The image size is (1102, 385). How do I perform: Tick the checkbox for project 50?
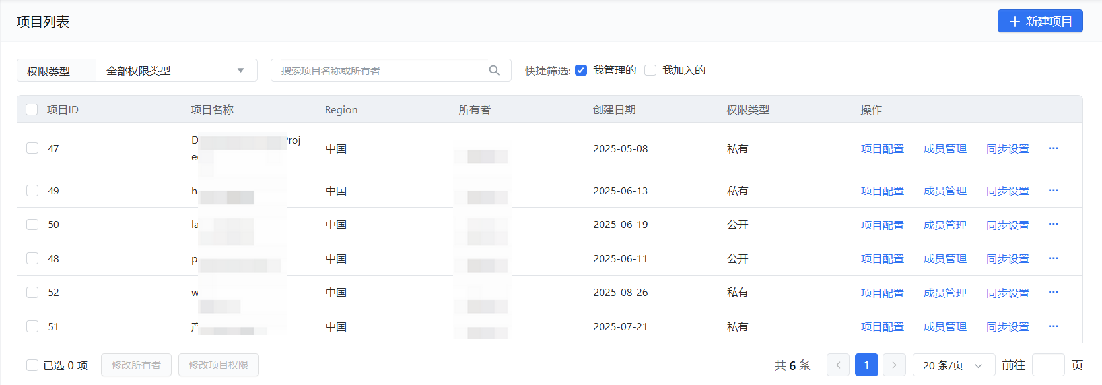32,224
